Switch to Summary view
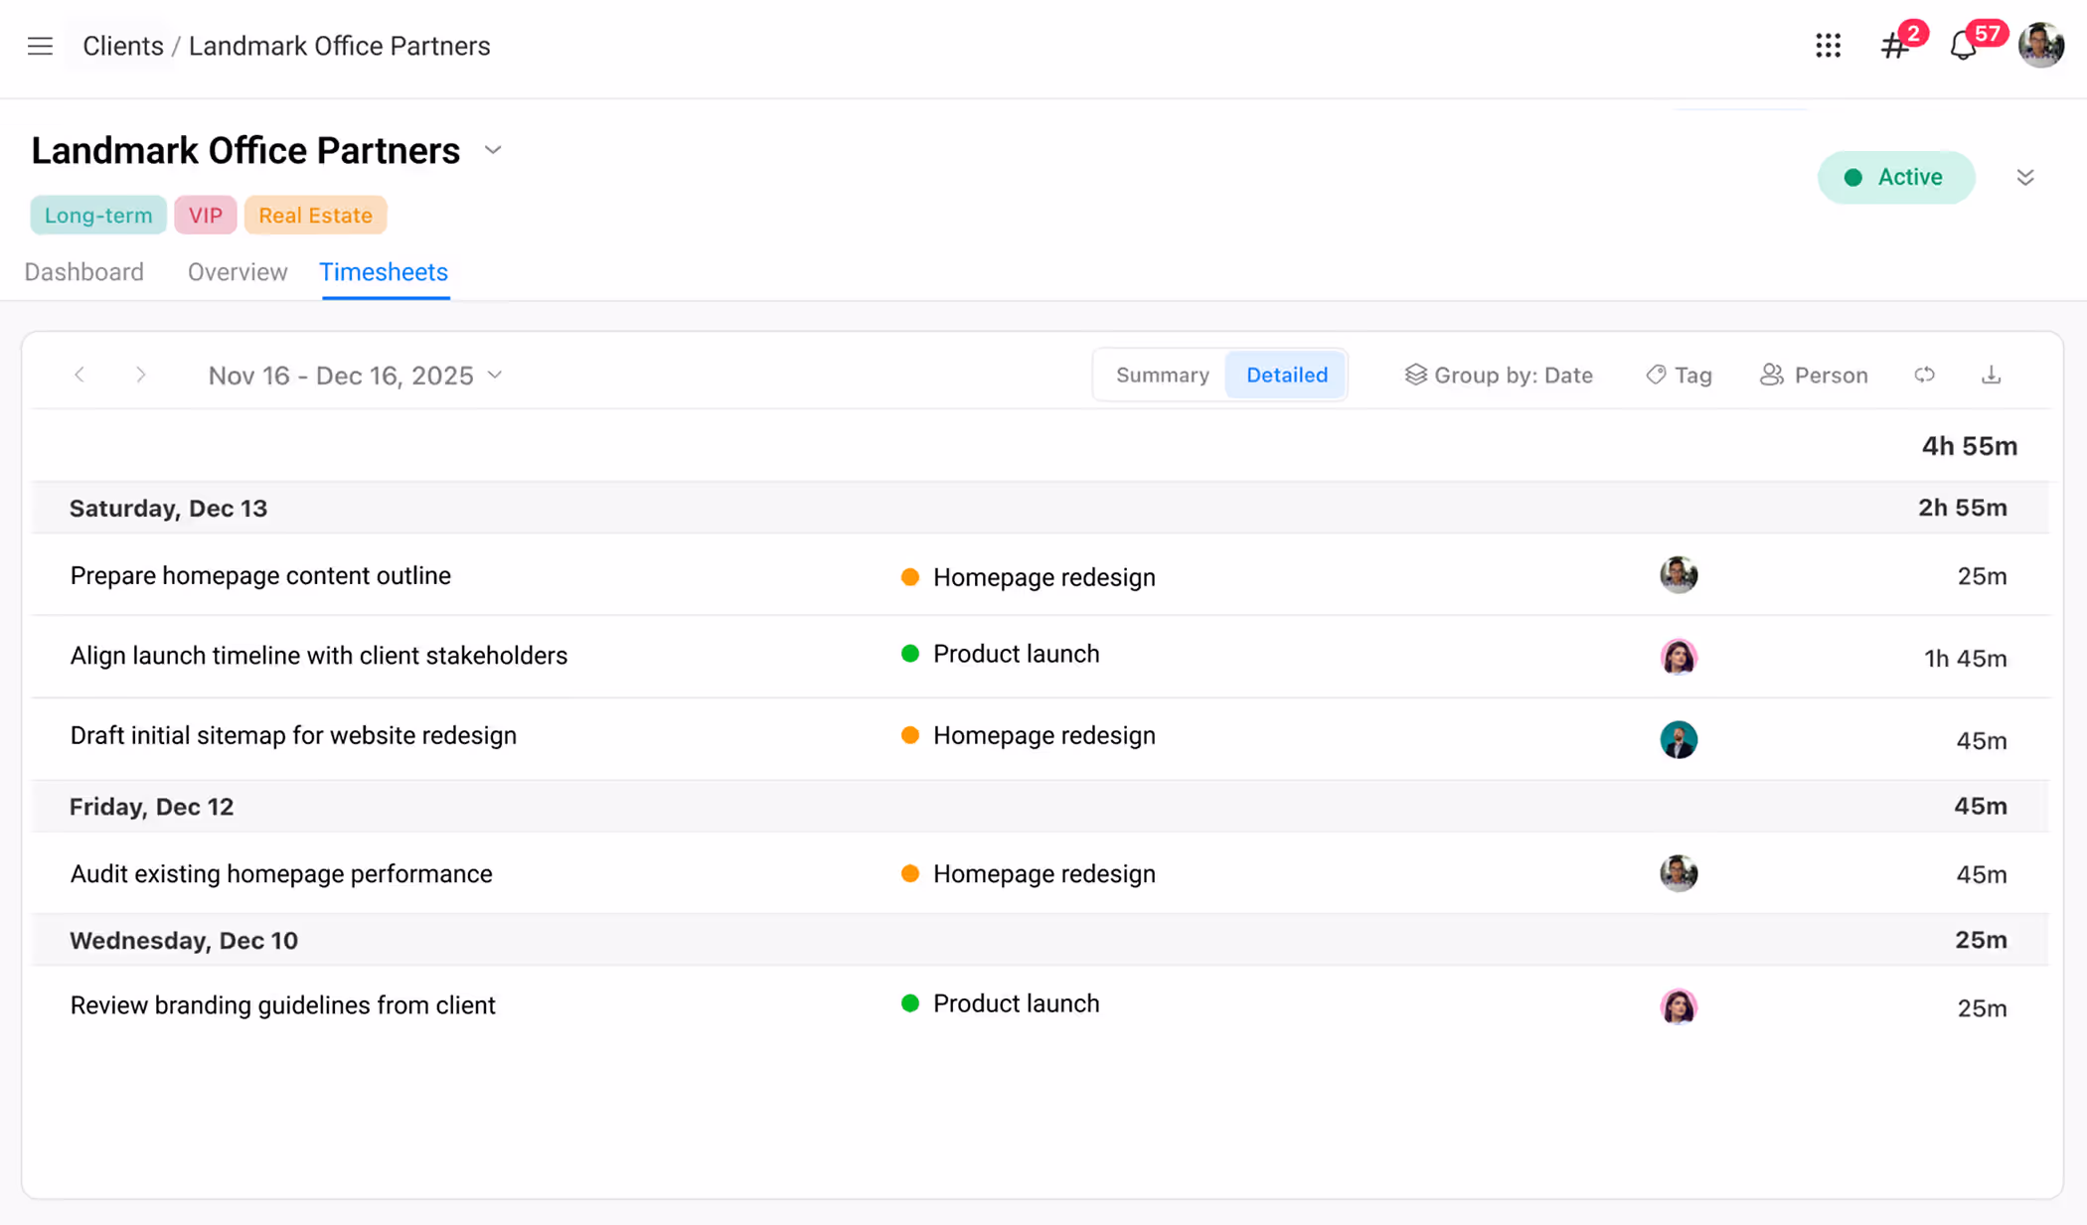Screen dimensions: 2087x1225 1162,375
